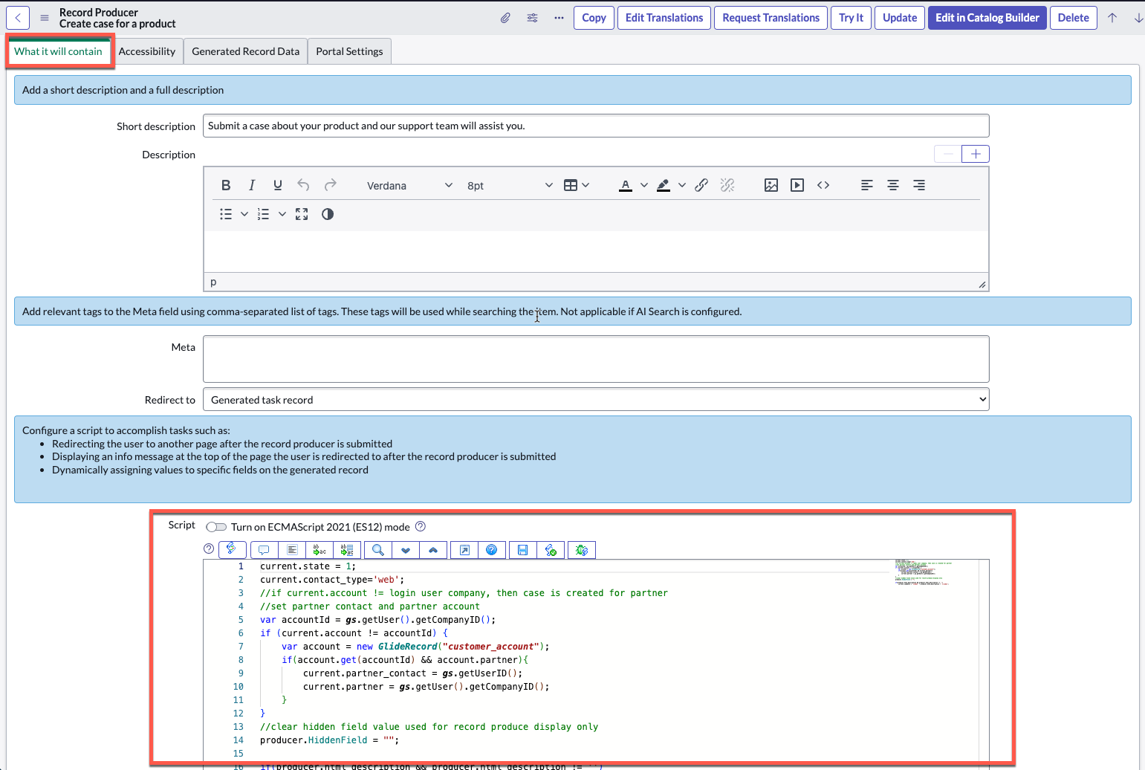Check script syntax with green check icon

(551, 550)
